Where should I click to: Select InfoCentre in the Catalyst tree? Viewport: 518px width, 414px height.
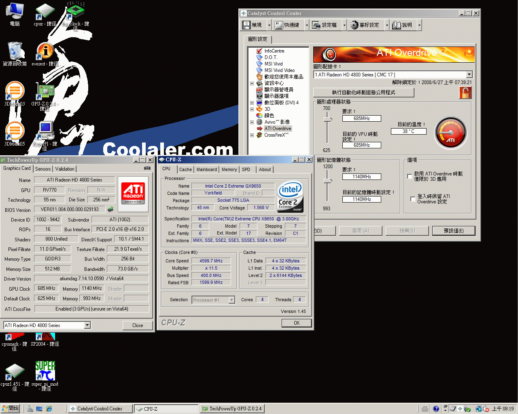(x=274, y=51)
